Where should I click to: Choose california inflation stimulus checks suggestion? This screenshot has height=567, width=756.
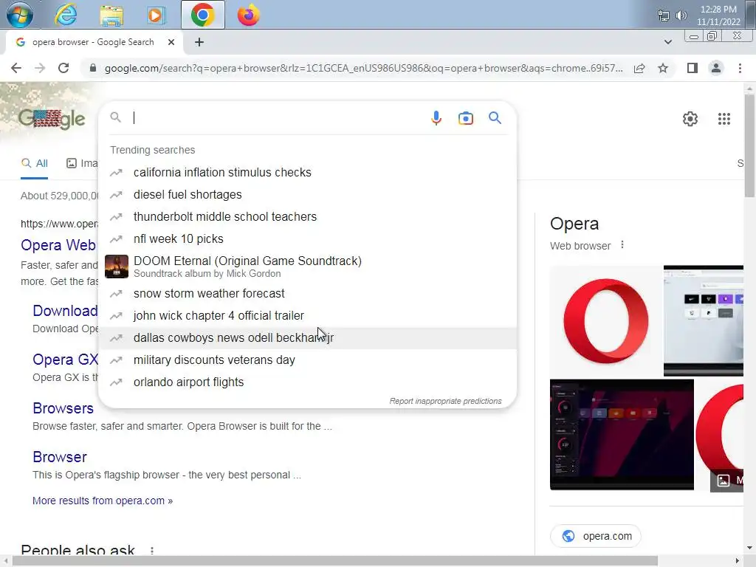click(x=307, y=173)
